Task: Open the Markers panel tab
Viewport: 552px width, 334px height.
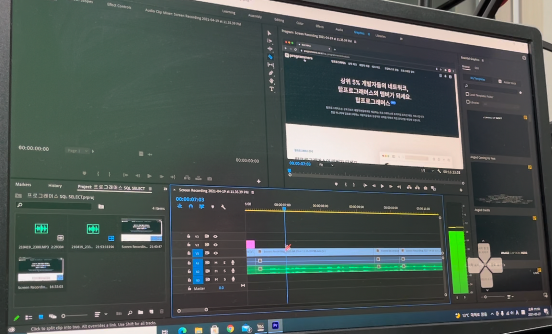Action: (x=23, y=184)
